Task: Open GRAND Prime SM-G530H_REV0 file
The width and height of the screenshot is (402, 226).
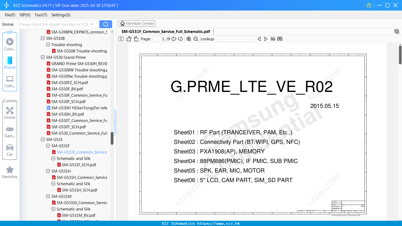Action: 77,64
